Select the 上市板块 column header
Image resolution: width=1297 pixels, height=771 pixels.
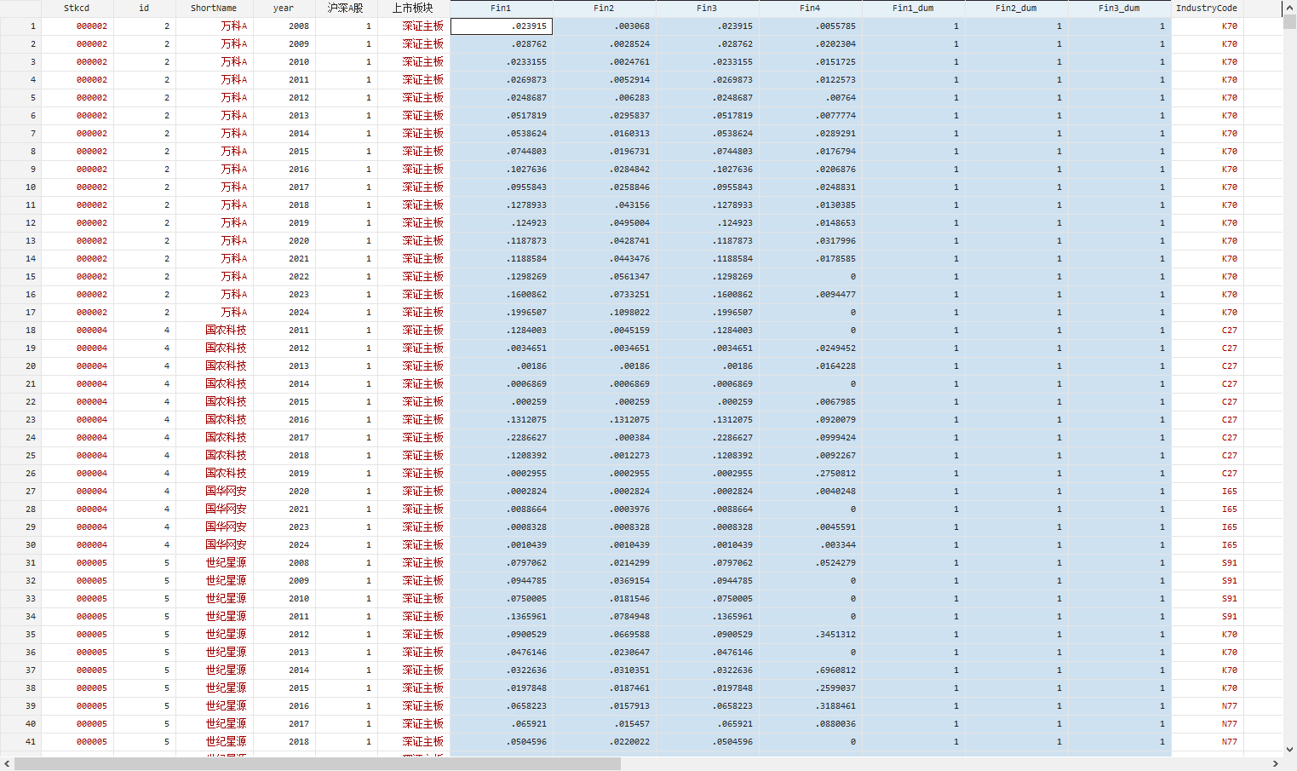tap(413, 8)
